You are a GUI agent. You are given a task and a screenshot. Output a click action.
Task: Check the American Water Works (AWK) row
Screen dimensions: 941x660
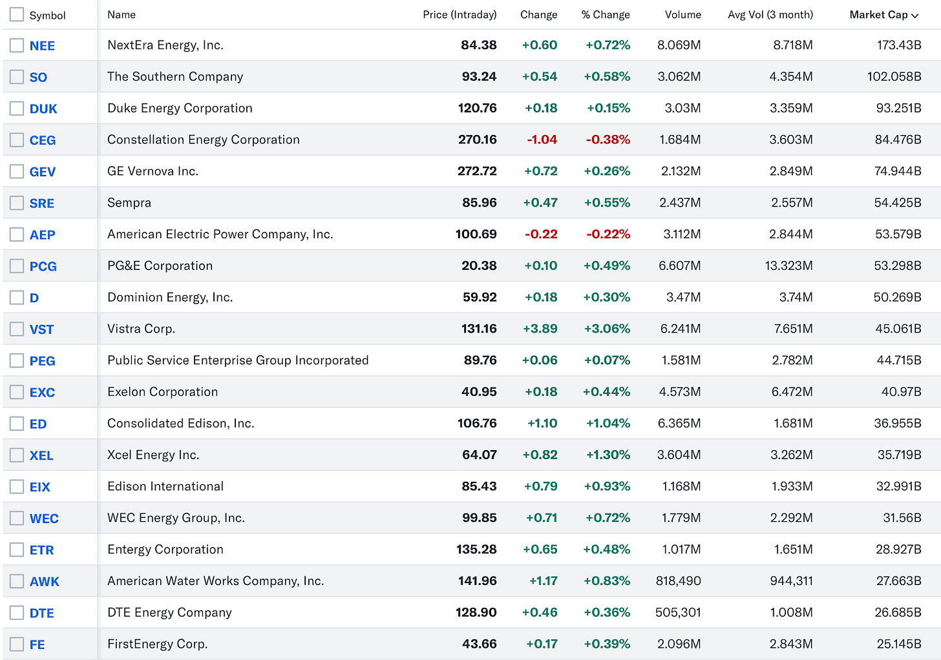pos(16,581)
